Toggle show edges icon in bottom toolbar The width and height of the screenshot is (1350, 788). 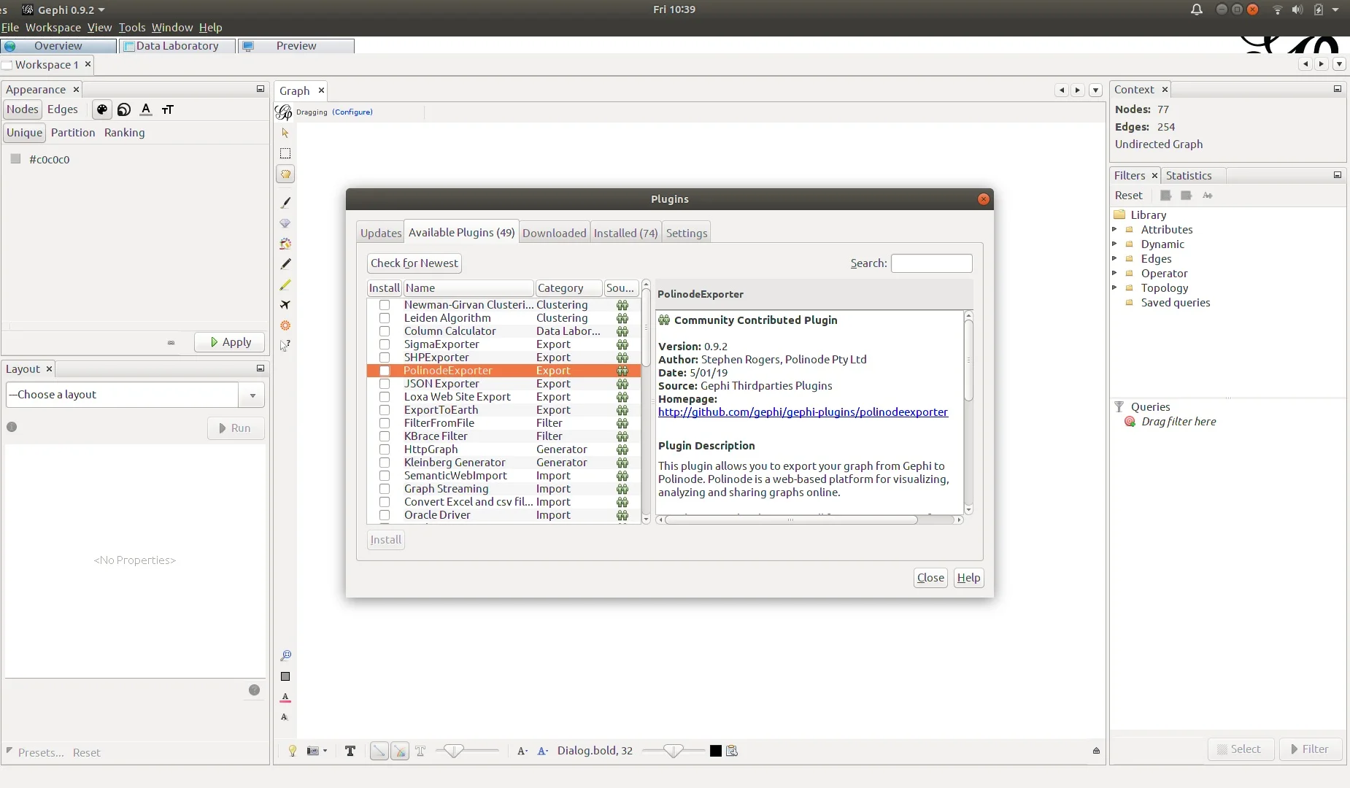[x=379, y=751]
